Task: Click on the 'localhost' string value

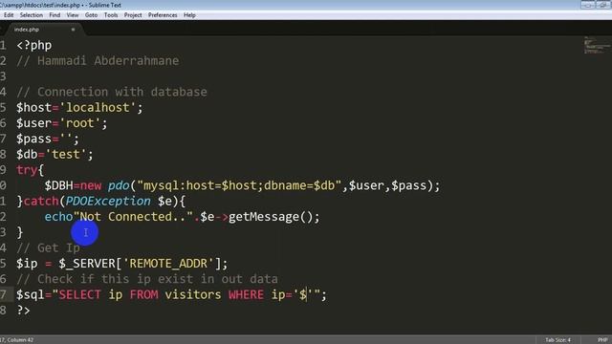Action: tap(98, 108)
